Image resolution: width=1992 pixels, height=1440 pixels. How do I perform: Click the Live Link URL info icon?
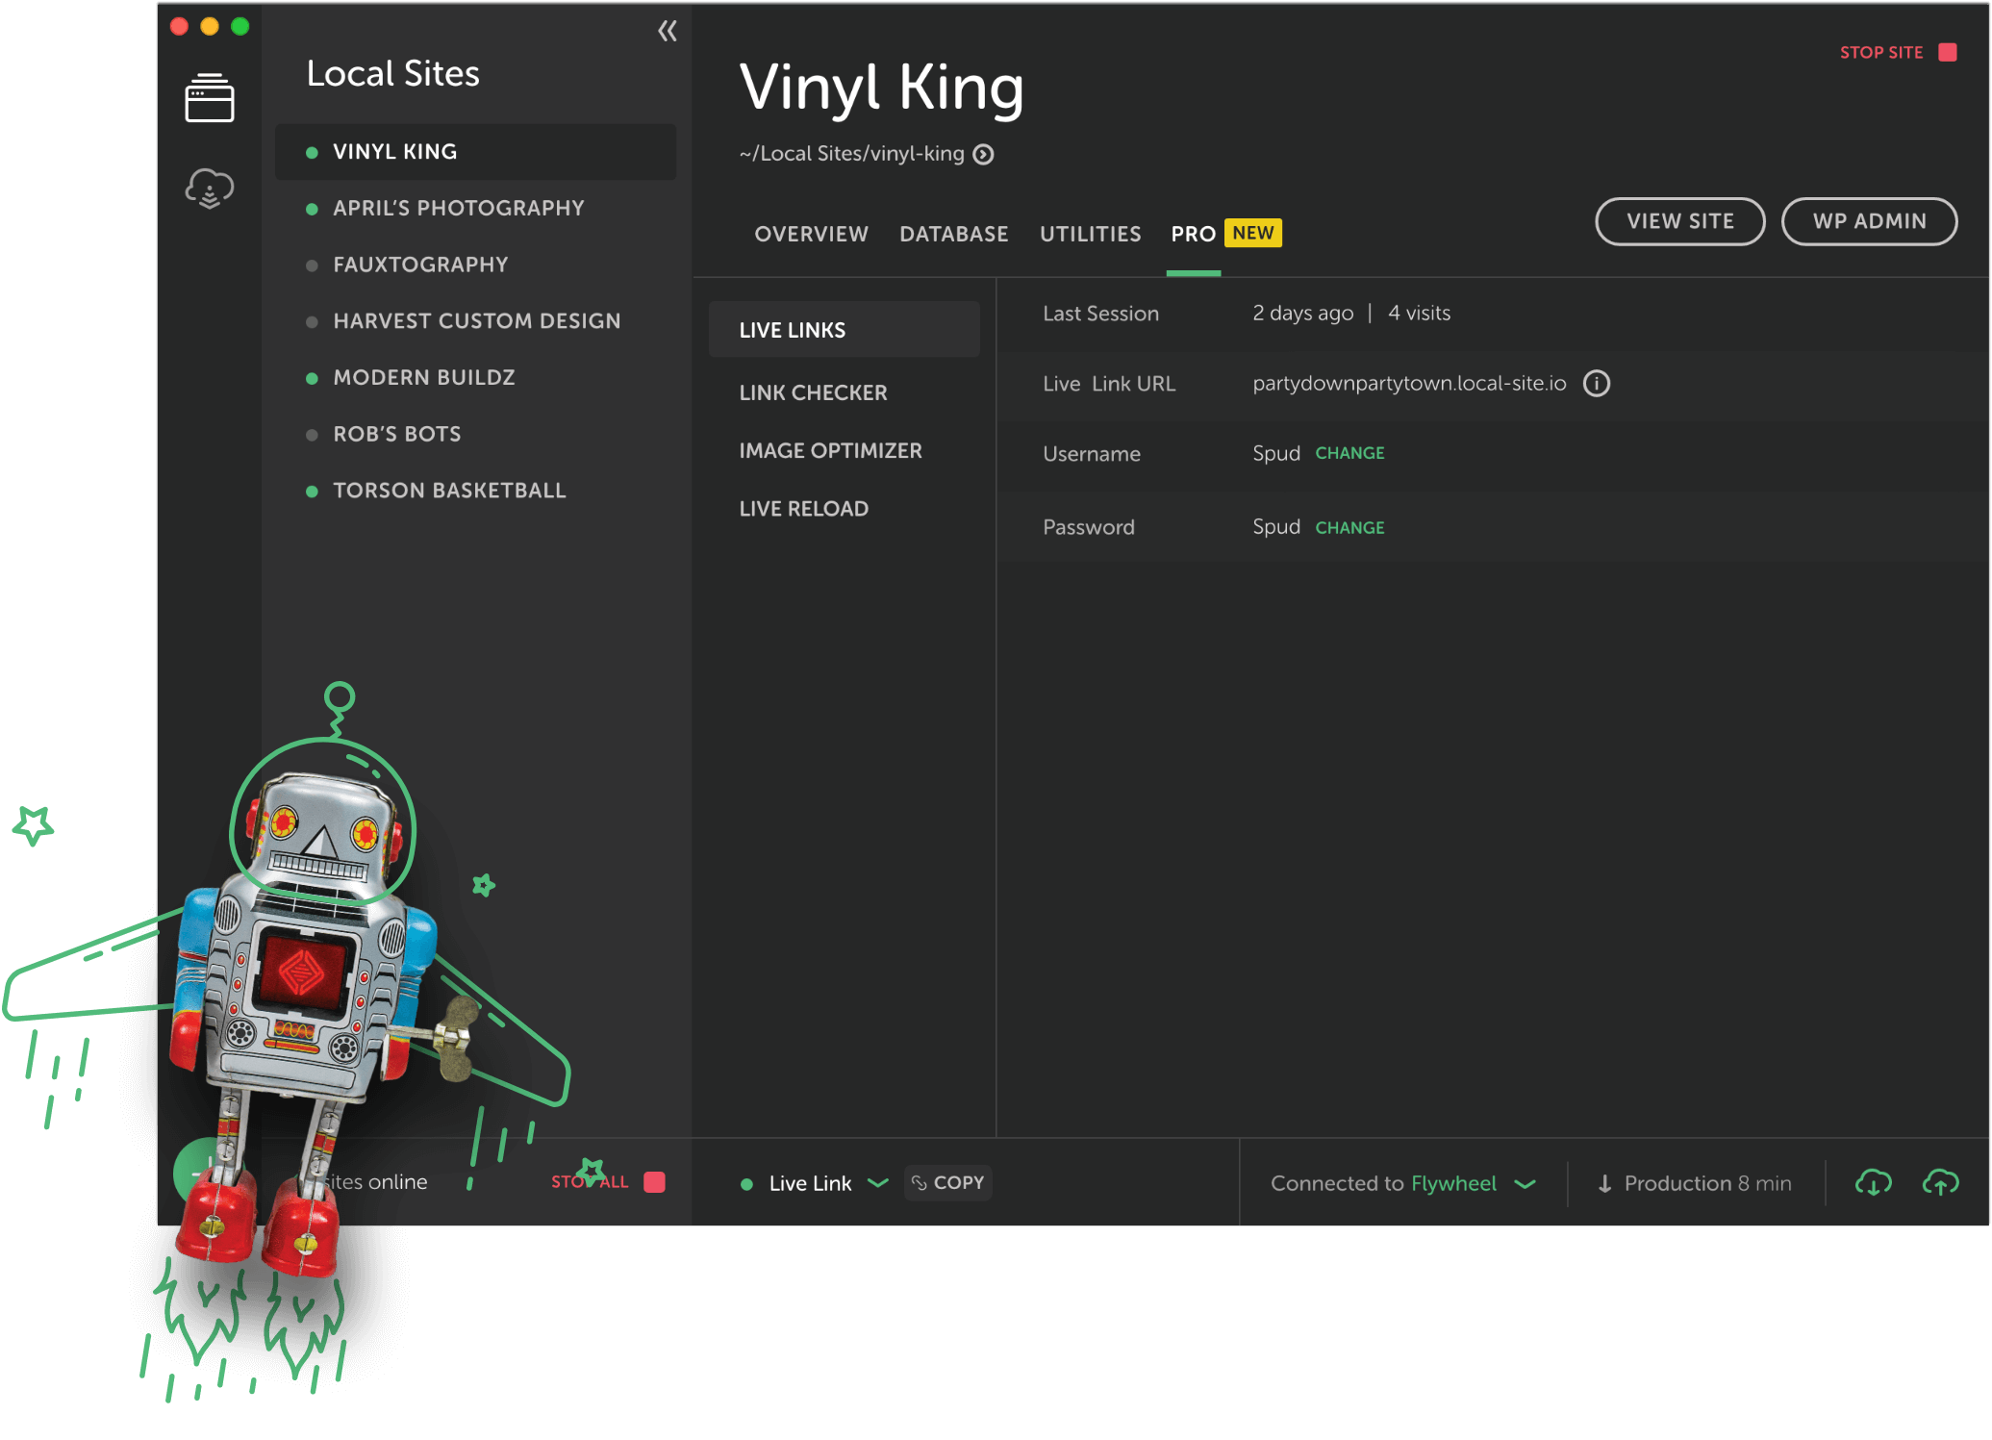(x=1596, y=384)
